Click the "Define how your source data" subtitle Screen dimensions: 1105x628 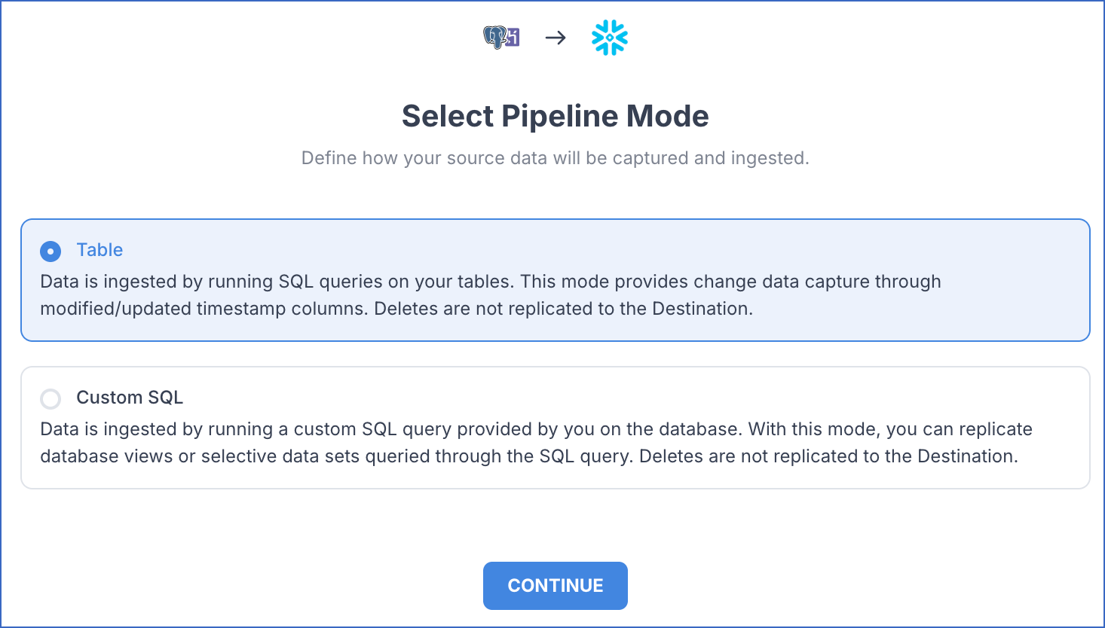555,158
